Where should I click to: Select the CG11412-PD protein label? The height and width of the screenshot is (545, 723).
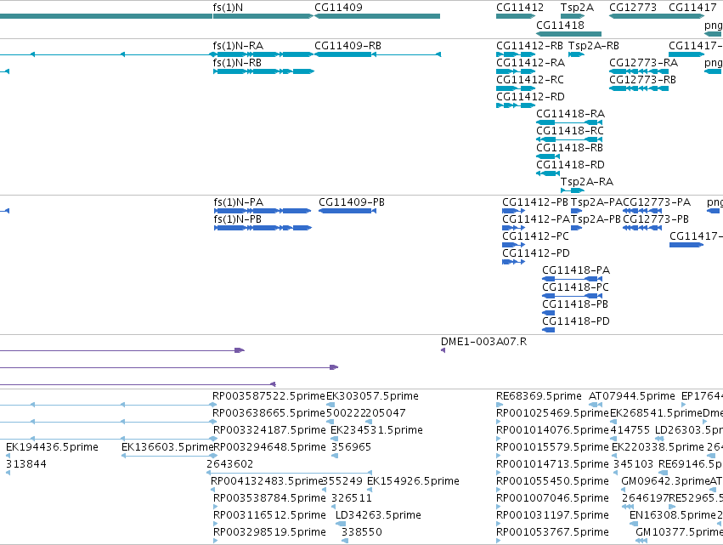tap(536, 253)
